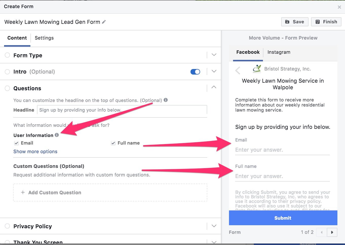Collapse the Questions section

click(x=214, y=87)
